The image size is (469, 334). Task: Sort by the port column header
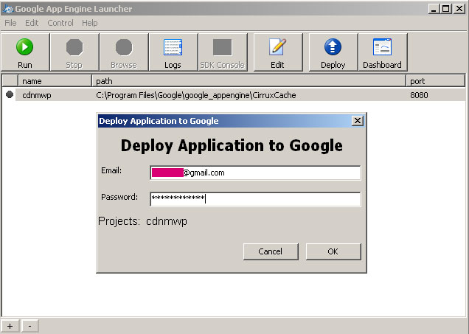point(435,81)
